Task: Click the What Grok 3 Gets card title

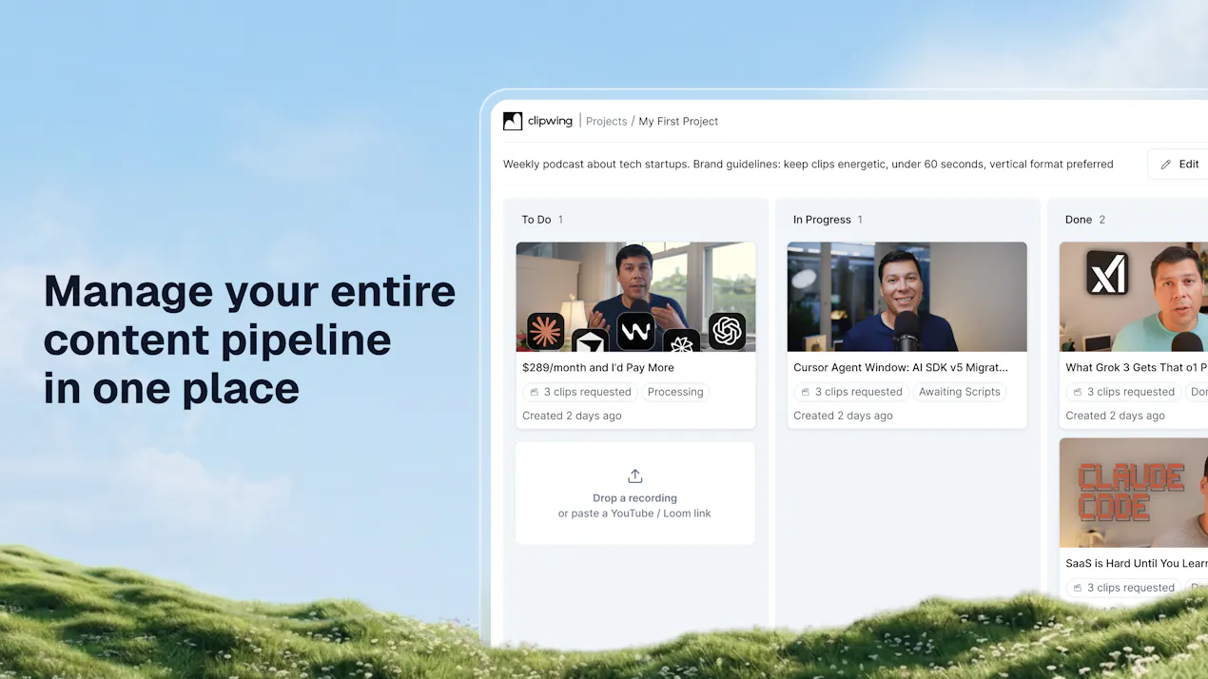Action: tap(1137, 368)
